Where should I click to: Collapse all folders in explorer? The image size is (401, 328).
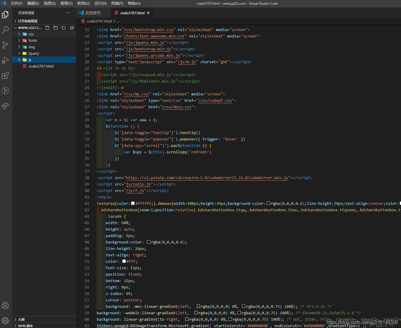72,28
